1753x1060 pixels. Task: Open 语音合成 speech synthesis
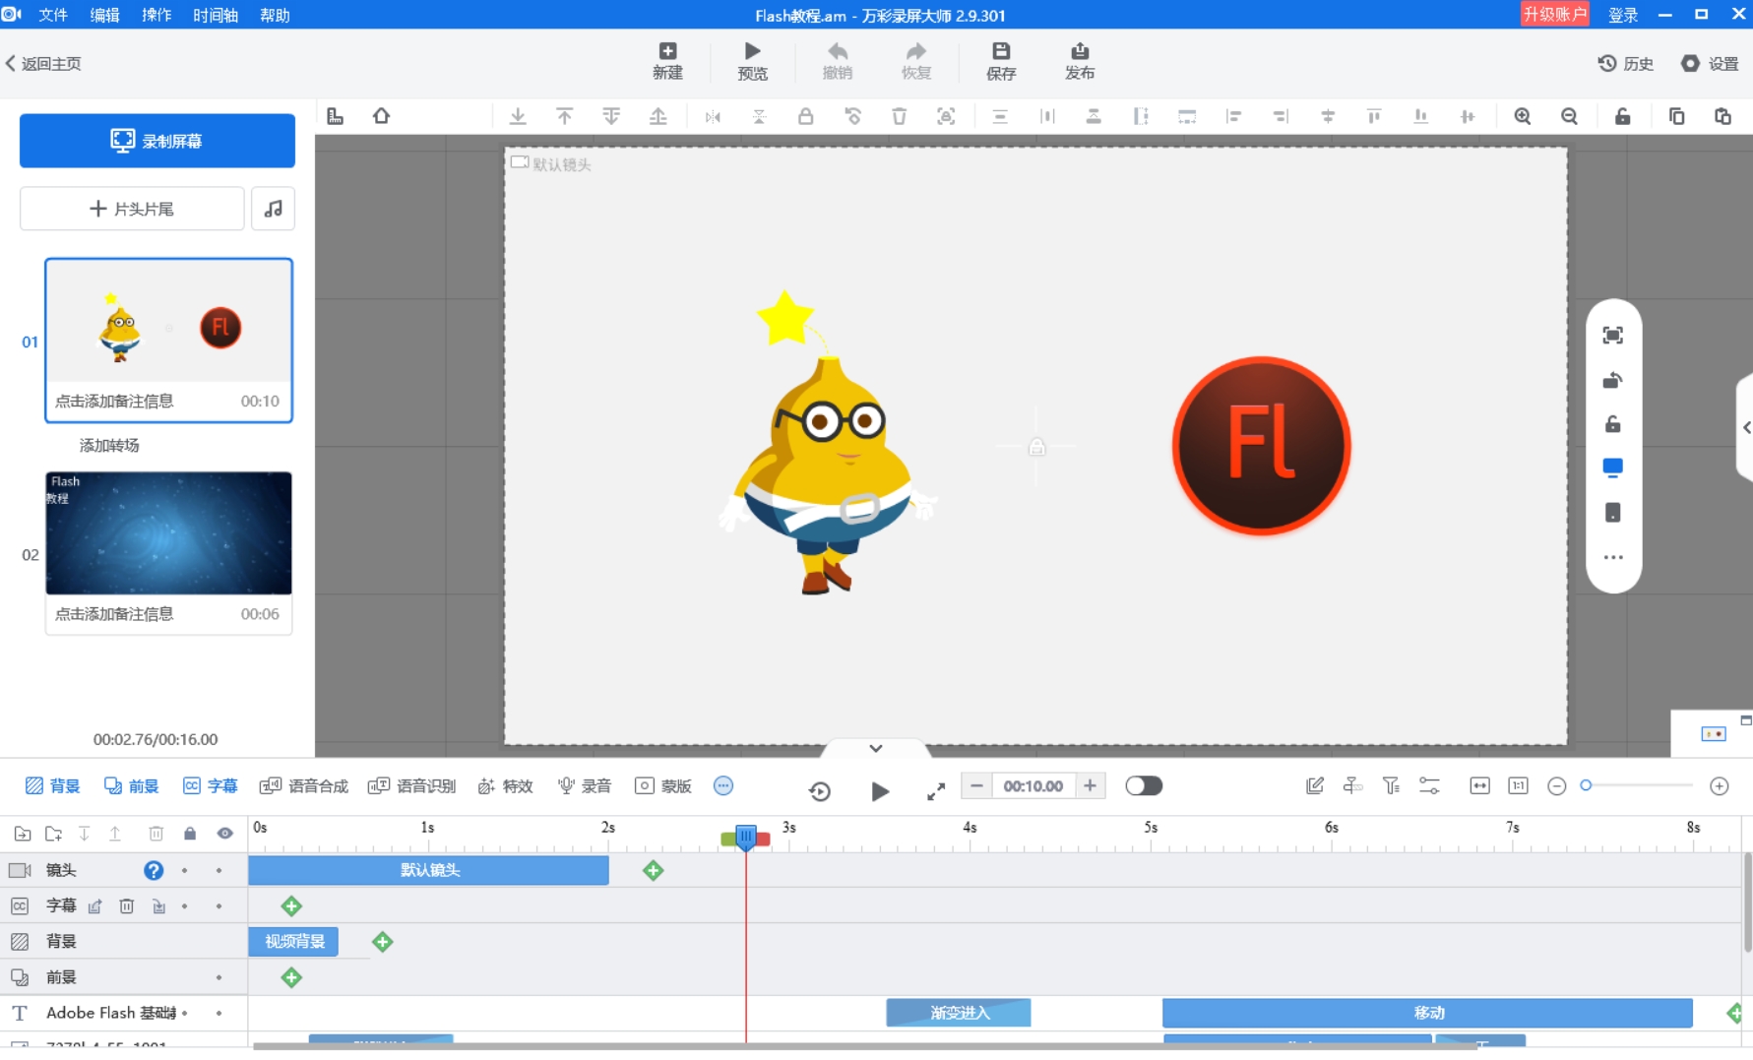click(304, 785)
